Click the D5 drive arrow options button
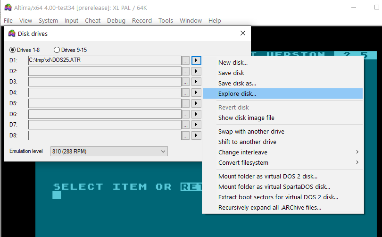 coord(197,103)
